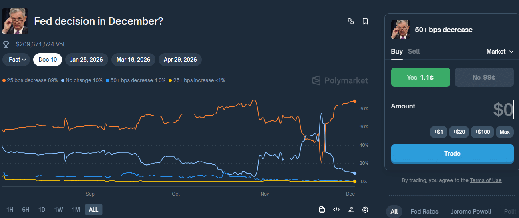The height and width of the screenshot is (218, 519).
Task: Open chart settings gear icon
Action: click(x=365, y=210)
